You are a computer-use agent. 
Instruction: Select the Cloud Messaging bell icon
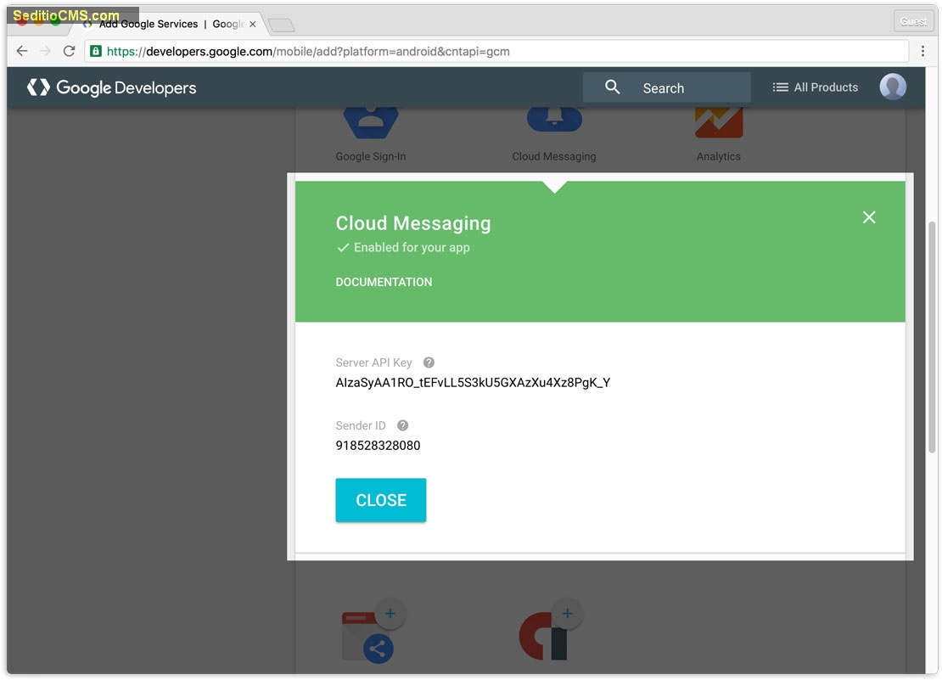(554, 121)
